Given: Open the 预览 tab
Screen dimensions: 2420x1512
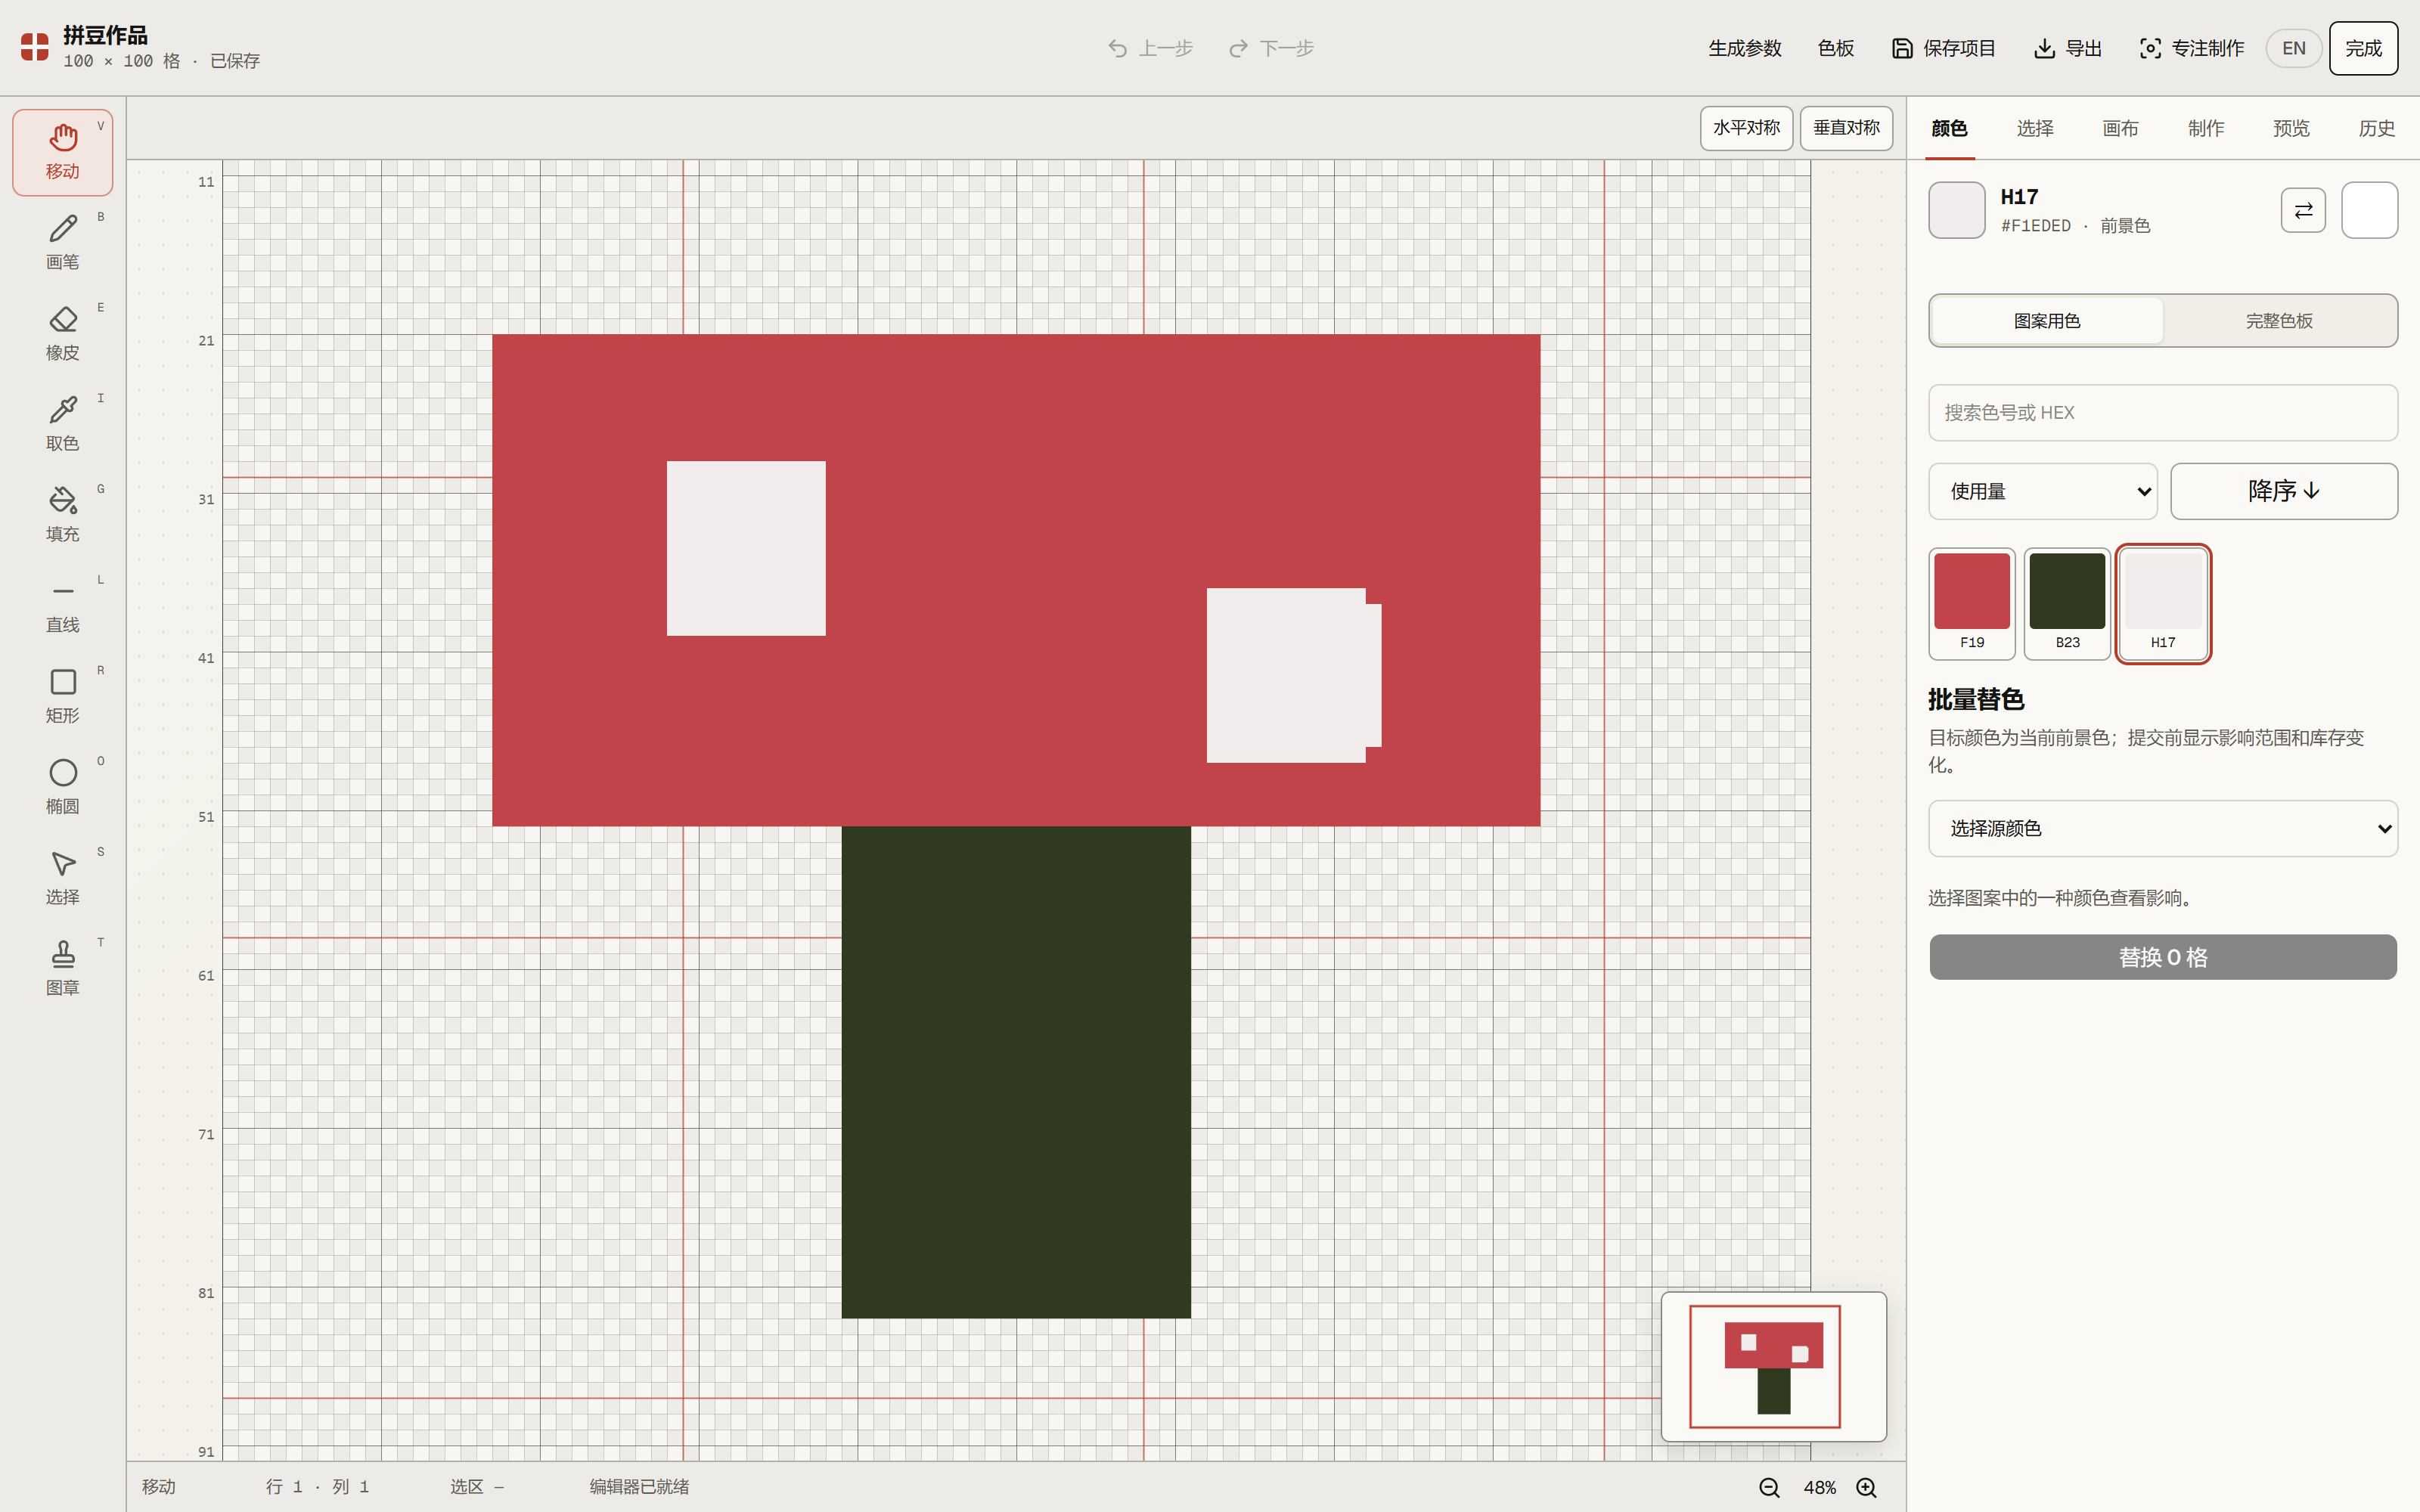Looking at the screenshot, I should [x=2291, y=128].
